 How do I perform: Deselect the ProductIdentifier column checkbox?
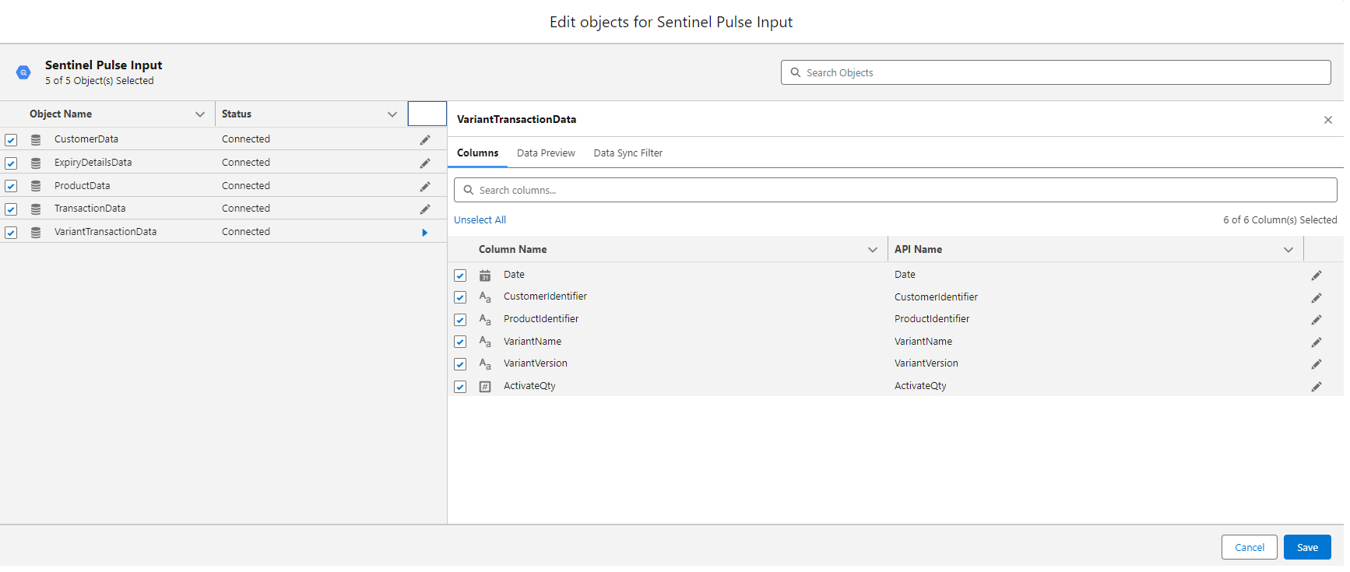(x=460, y=320)
